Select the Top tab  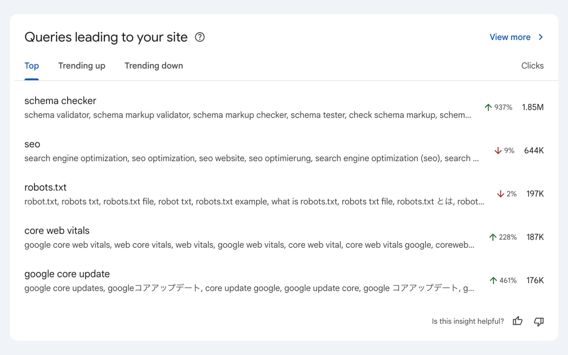tap(32, 66)
